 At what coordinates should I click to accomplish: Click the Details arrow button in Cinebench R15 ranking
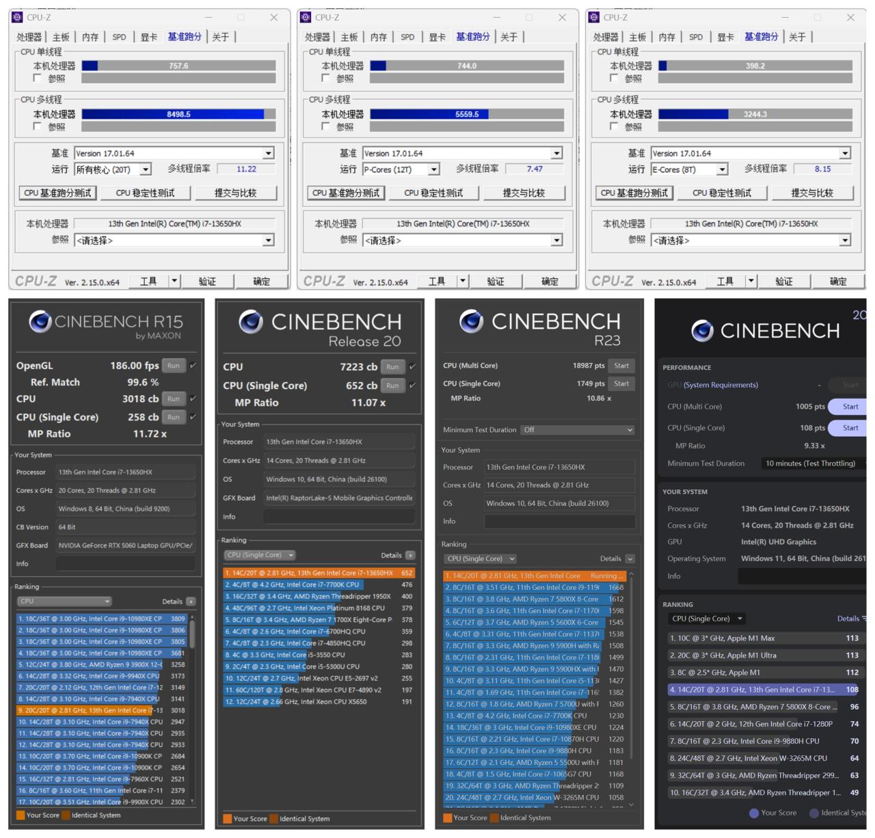(191, 602)
